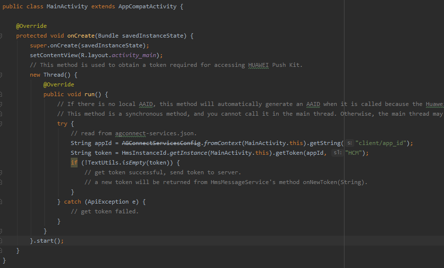Click the setContentView method call

(52, 55)
